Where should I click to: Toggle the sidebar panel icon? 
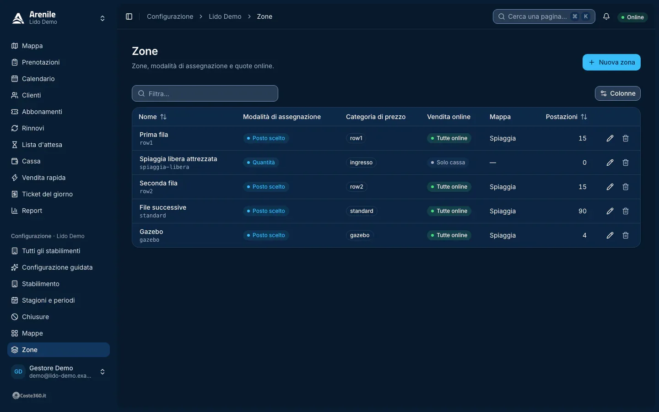(x=129, y=16)
